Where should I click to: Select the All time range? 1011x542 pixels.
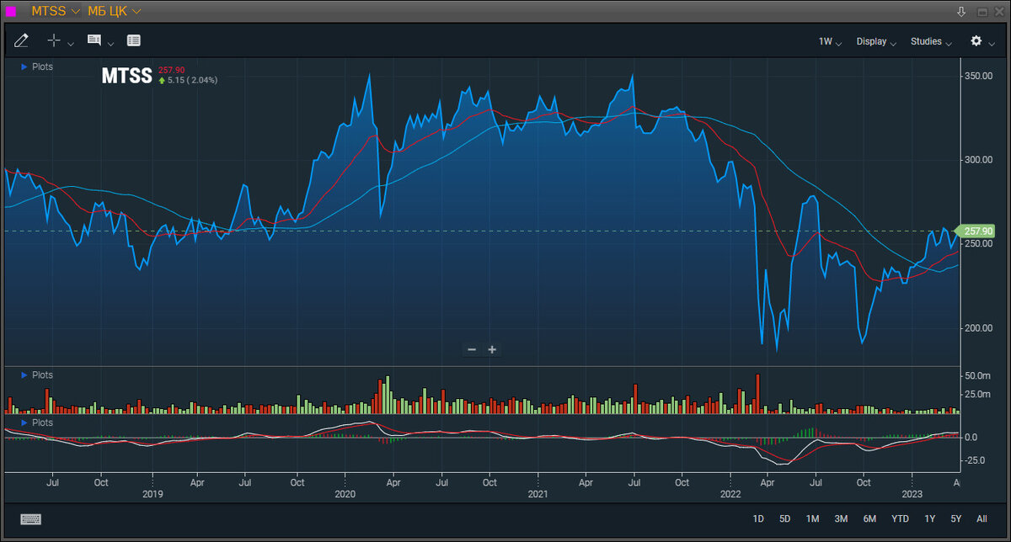tap(982, 518)
